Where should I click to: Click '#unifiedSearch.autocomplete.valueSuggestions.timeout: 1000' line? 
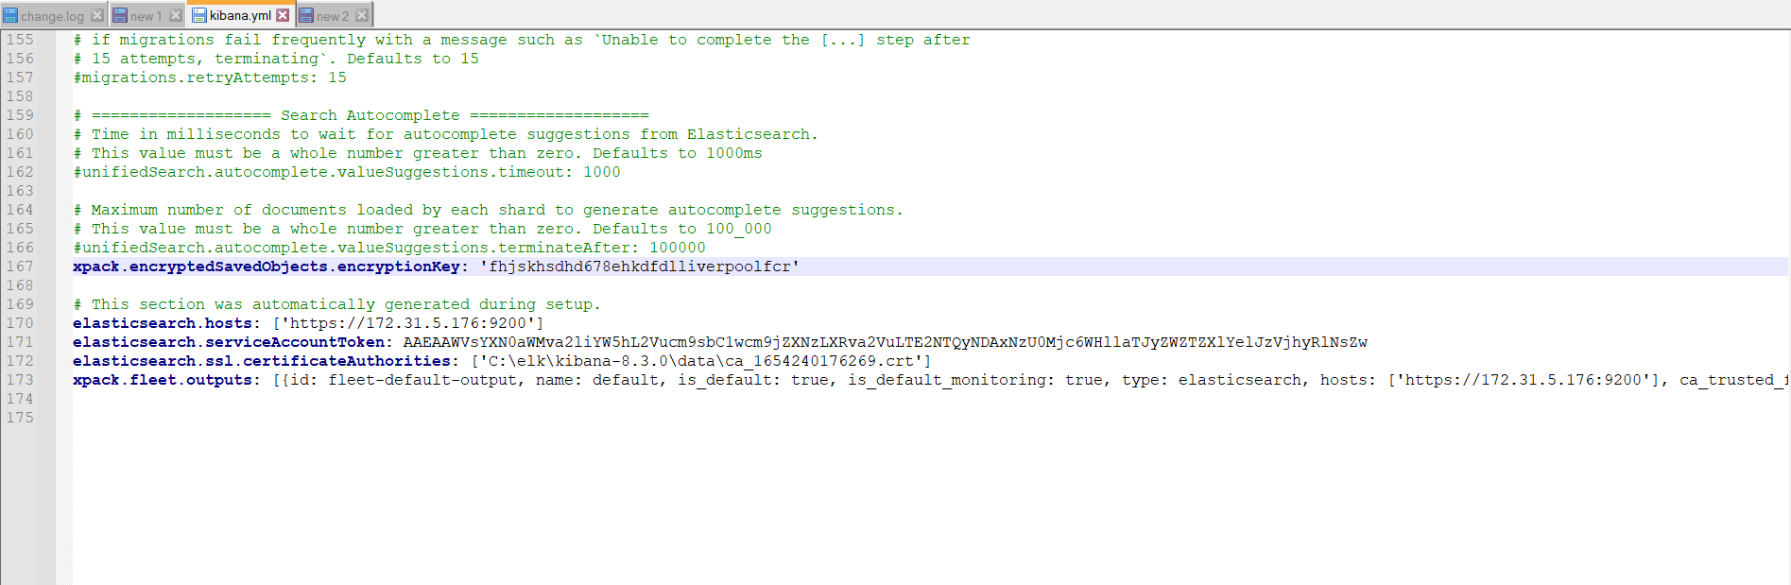347,172
